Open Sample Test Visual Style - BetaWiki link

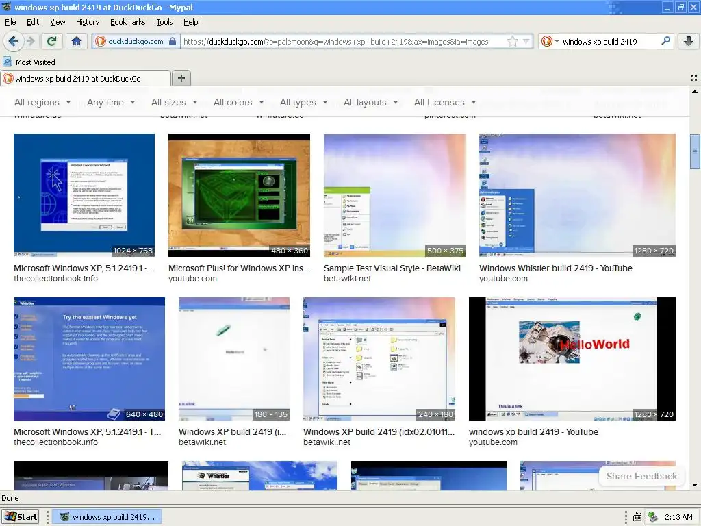coord(392,268)
